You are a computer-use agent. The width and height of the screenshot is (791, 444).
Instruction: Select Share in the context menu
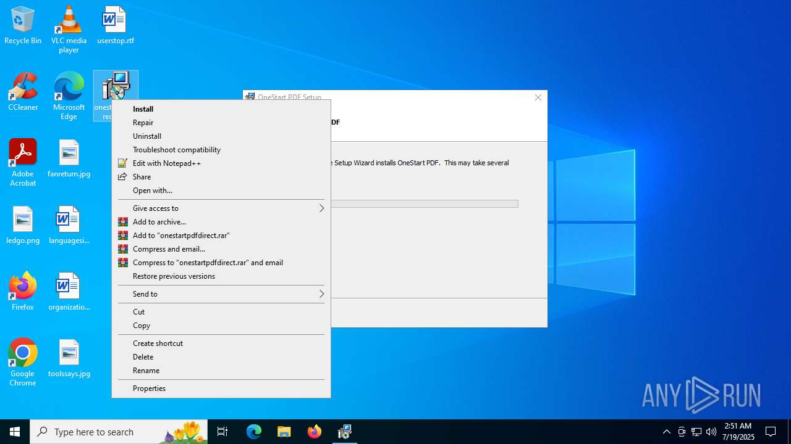[x=221, y=177]
